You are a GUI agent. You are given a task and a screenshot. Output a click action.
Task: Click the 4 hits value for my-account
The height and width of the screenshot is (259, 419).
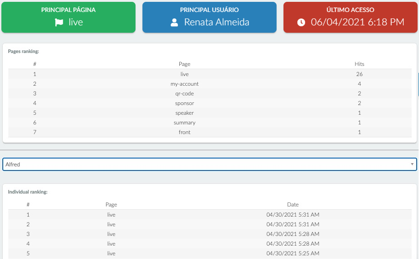360,84
